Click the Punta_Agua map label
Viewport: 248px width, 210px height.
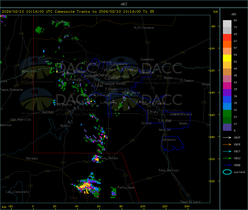click(x=126, y=187)
